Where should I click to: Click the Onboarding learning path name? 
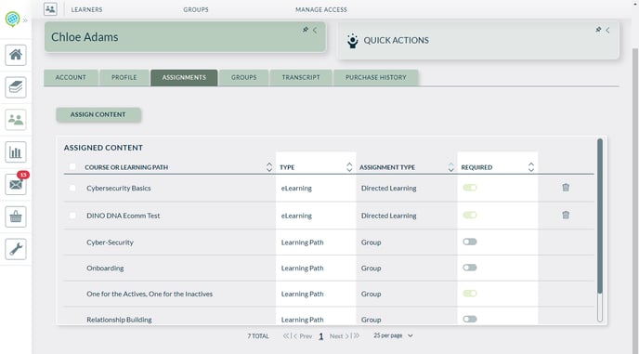(105, 268)
